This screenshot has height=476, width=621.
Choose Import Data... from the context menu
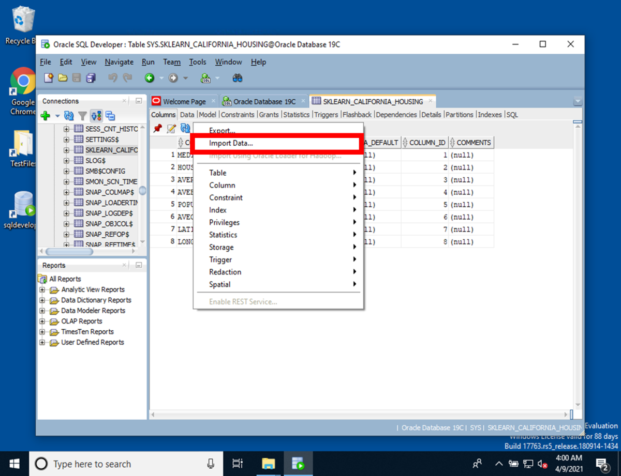(x=231, y=143)
